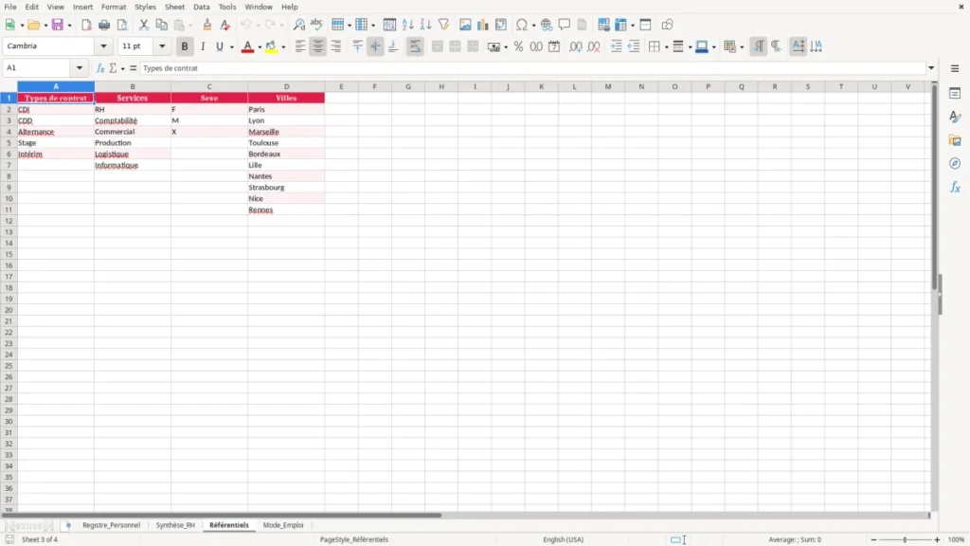
Task: Click the Spelling check icon
Action: pyautogui.click(x=316, y=25)
